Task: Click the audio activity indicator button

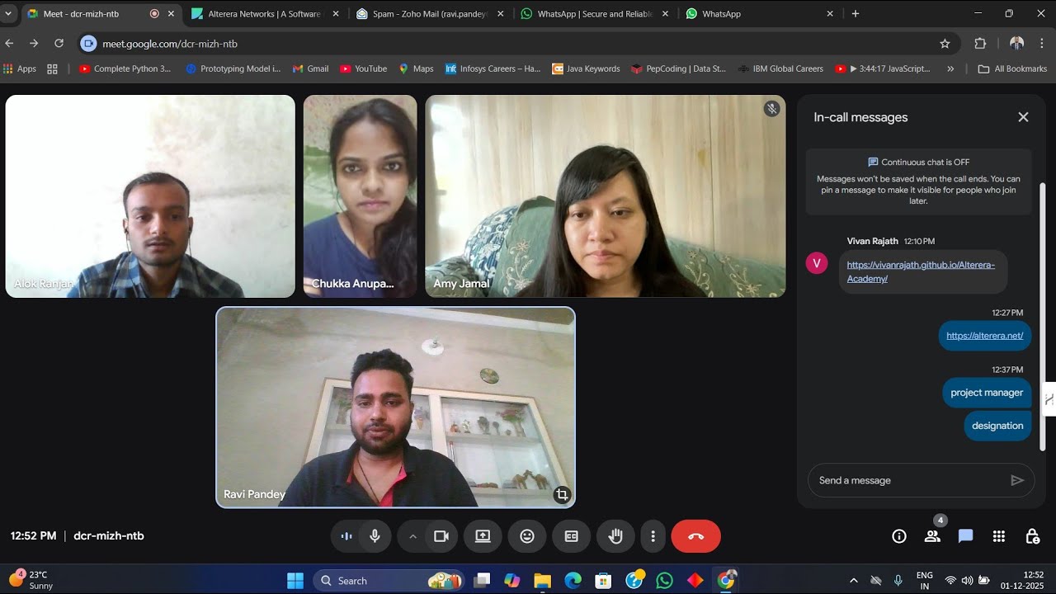Action: pos(346,536)
